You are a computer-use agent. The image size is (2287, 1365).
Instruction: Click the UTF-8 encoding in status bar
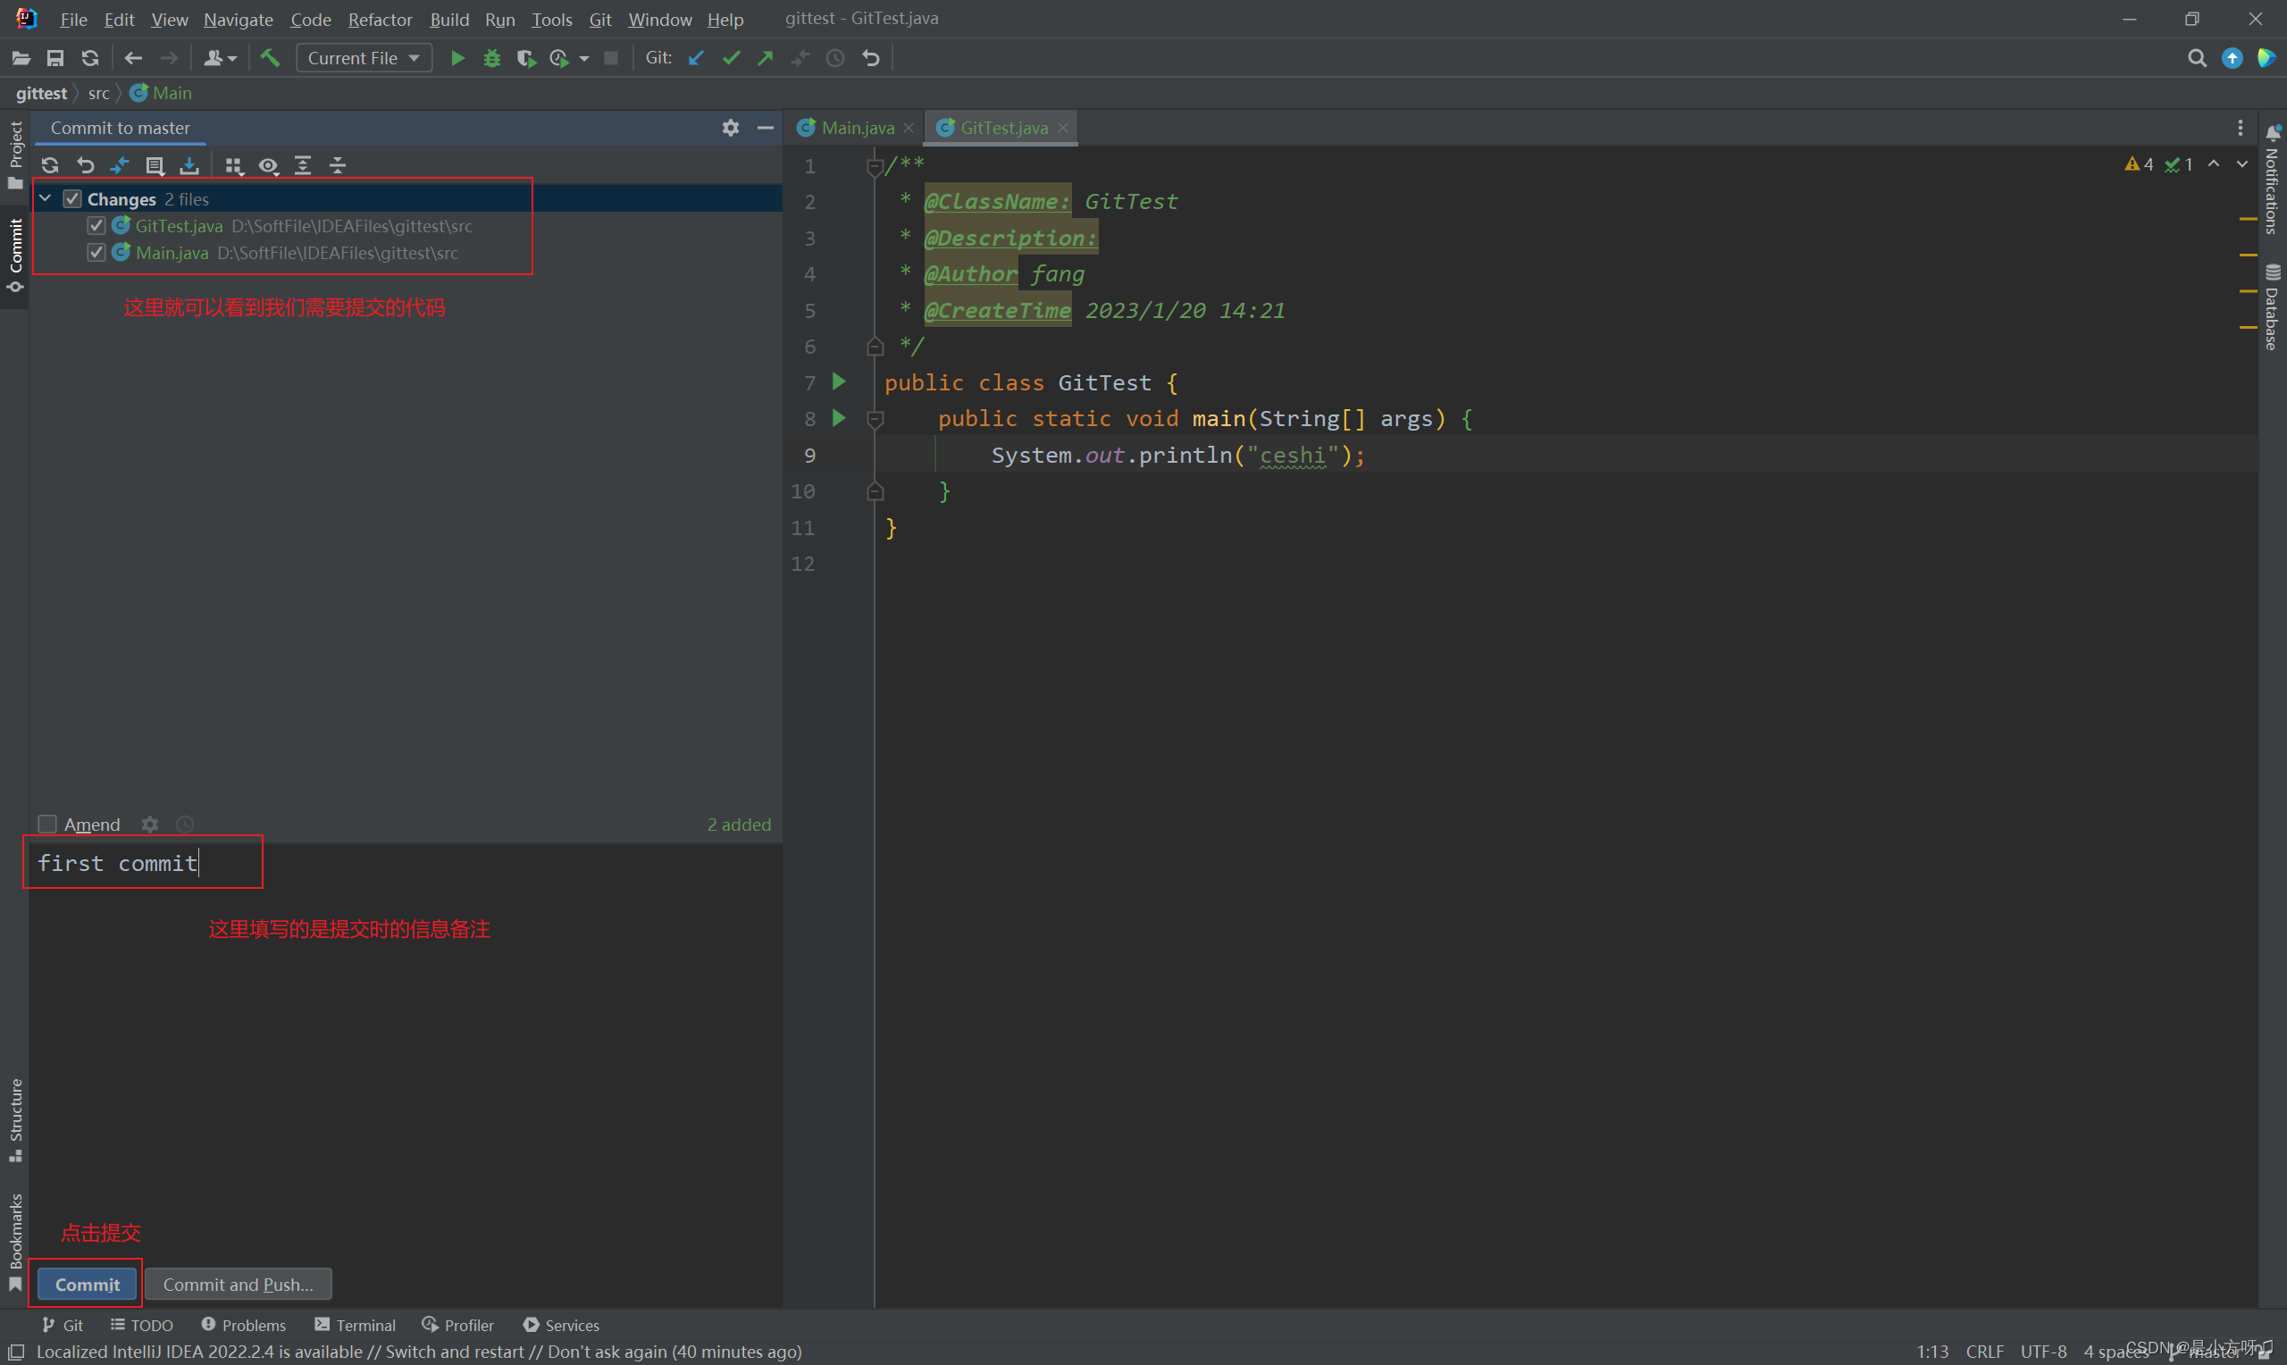coord(2043,1352)
